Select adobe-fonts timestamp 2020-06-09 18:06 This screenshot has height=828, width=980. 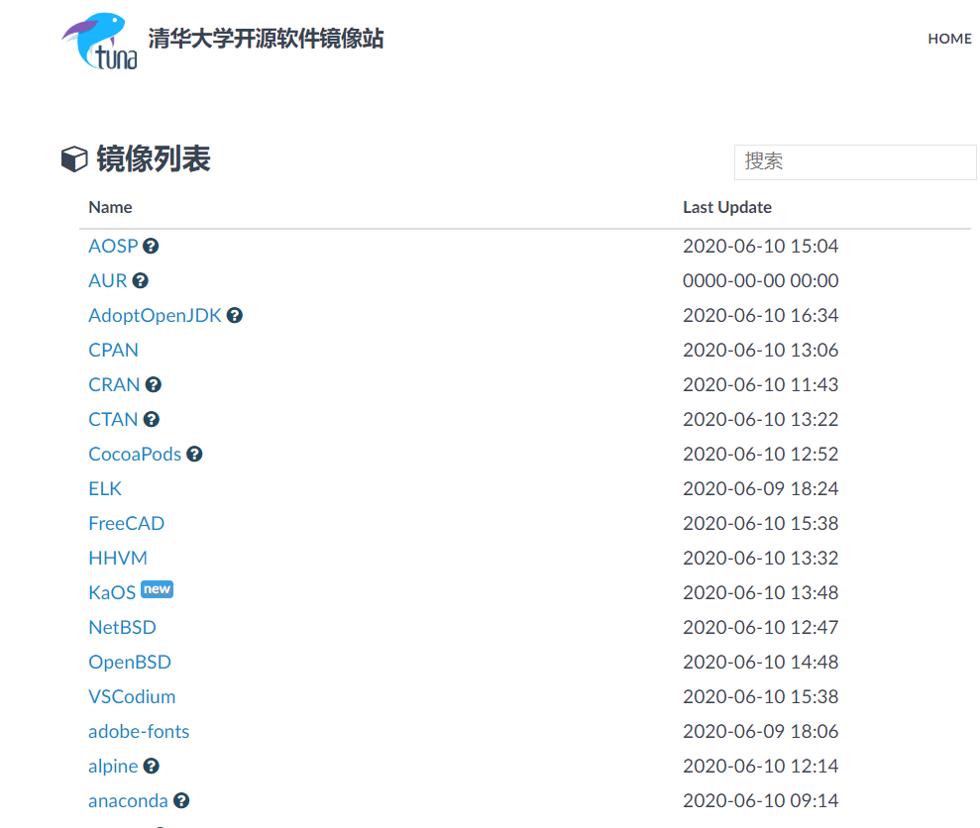[761, 732]
